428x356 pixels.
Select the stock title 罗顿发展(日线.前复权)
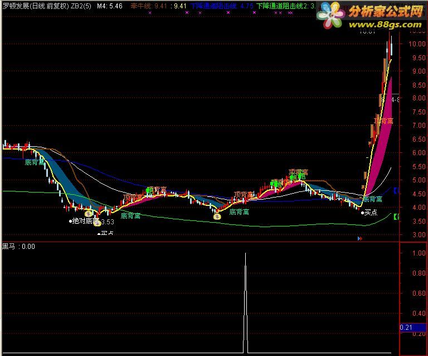click(x=36, y=6)
